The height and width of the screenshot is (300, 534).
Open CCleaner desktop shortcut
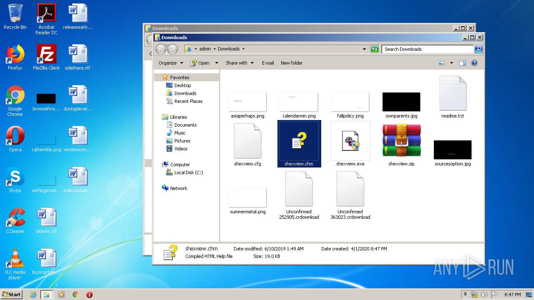pos(15,220)
